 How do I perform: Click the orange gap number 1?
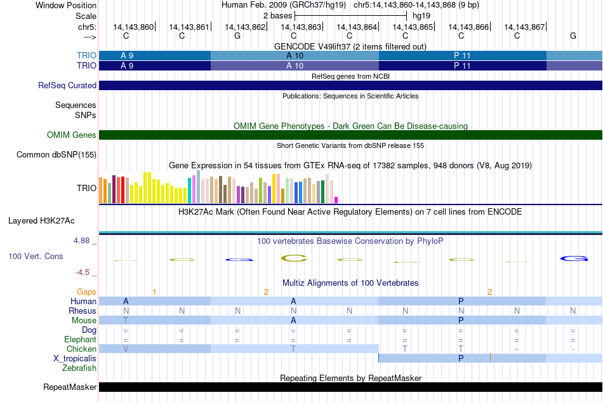coord(154,292)
